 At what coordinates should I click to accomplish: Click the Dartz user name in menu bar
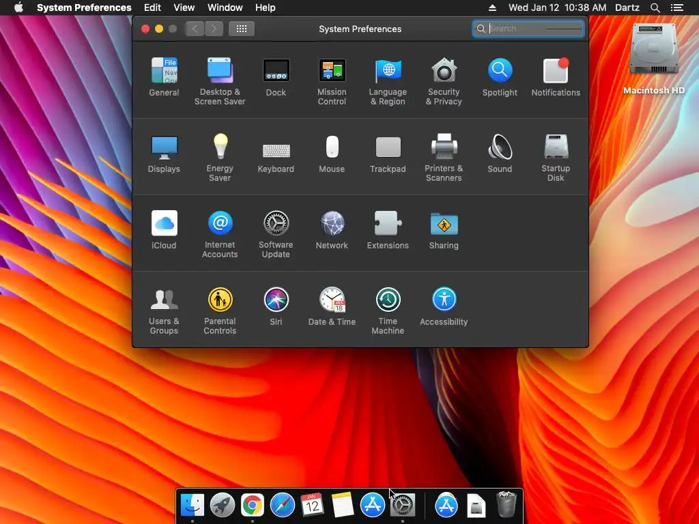(x=627, y=8)
